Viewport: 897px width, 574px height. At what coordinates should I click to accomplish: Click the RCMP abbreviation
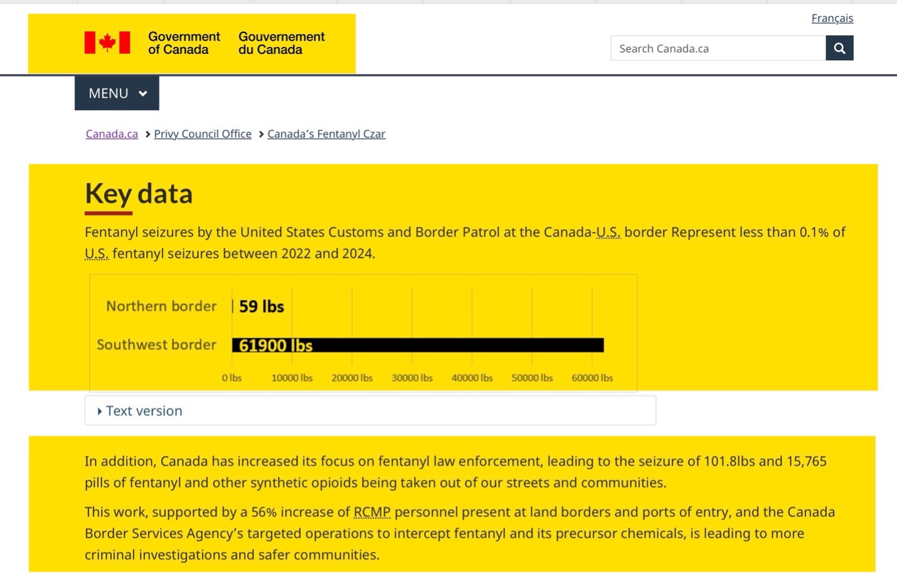[371, 512]
